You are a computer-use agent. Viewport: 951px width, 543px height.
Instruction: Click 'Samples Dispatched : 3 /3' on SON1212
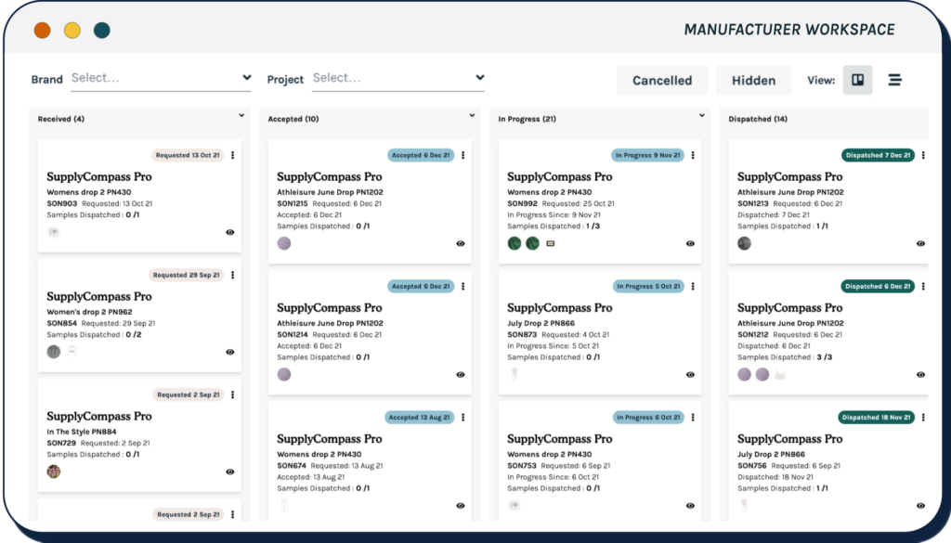click(x=785, y=357)
